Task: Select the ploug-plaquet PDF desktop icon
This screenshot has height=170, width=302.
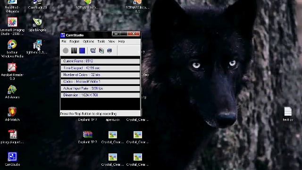Action: coord(12,134)
